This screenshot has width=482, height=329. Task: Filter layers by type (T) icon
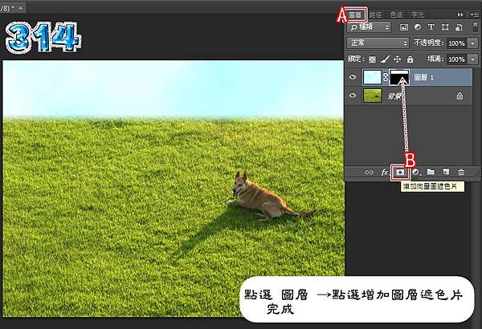click(x=431, y=27)
